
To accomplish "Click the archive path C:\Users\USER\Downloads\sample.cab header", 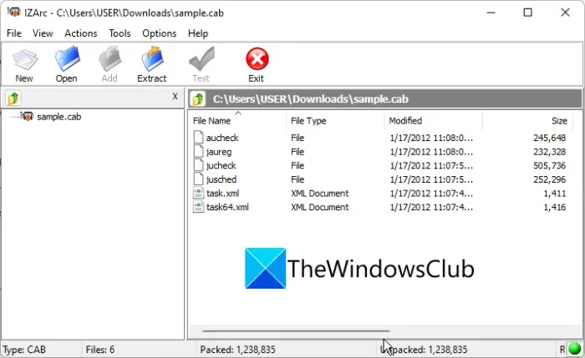I will click(310, 99).
